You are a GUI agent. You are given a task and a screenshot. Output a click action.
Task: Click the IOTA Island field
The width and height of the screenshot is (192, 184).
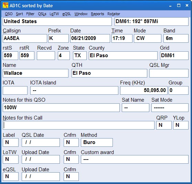coord(74,90)
